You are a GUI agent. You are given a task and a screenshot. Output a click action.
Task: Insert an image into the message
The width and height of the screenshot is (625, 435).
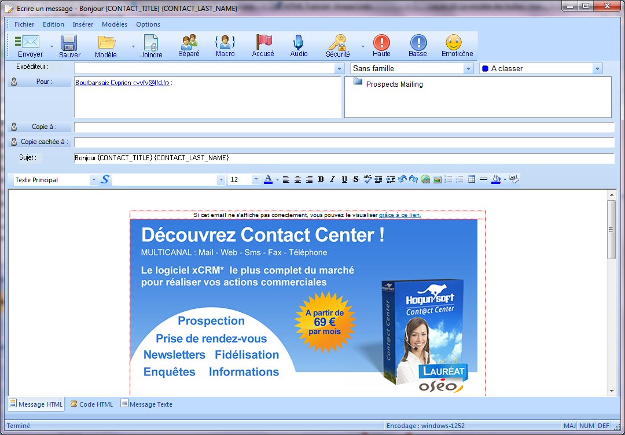(x=437, y=180)
